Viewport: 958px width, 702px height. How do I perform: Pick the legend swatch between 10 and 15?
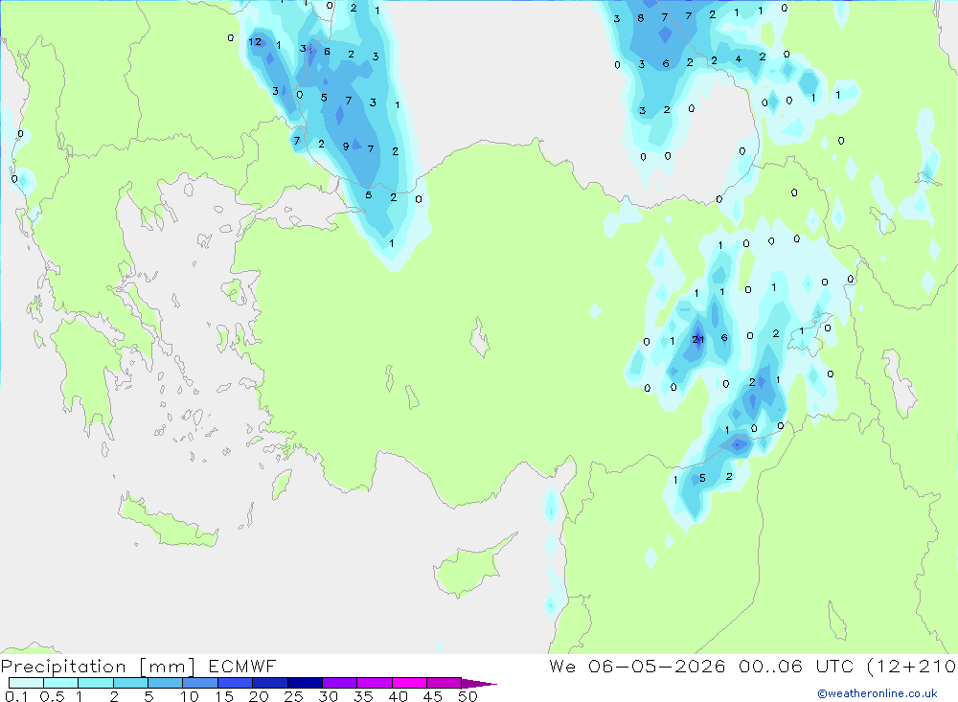[200, 683]
